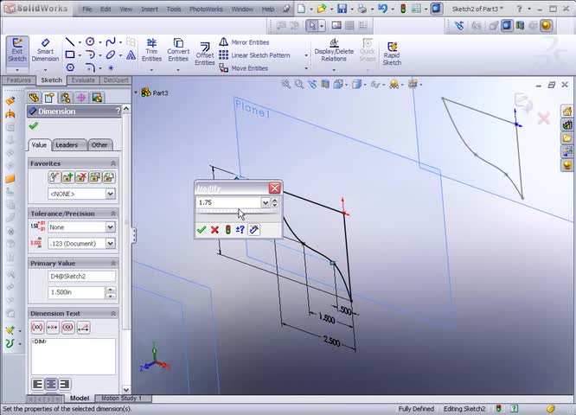The image size is (576, 415).
Task: Click Zoom to Fit icon in viewport
Action: coord(285,85)
